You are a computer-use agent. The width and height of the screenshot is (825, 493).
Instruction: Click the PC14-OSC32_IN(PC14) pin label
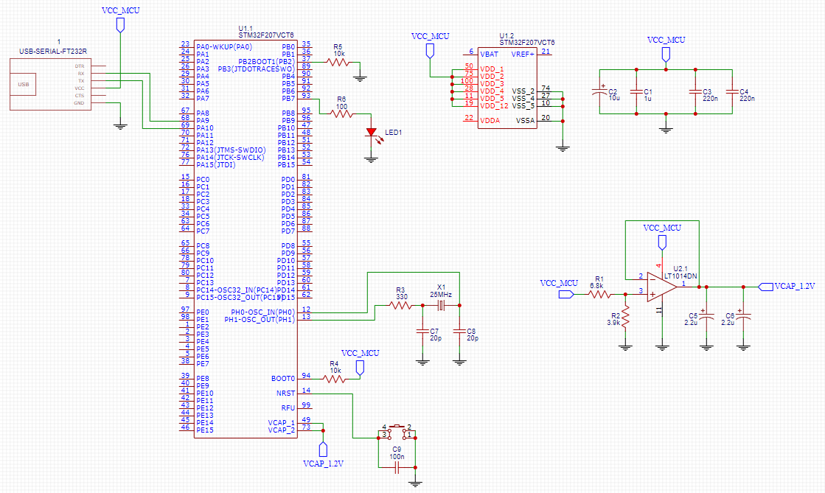click(236, 290)
